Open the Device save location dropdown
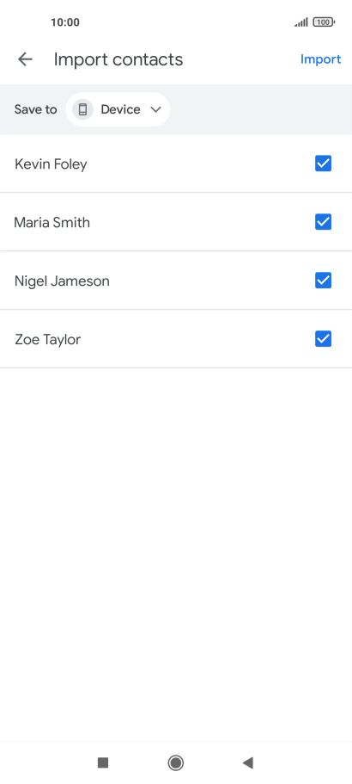 coord(118,109)
